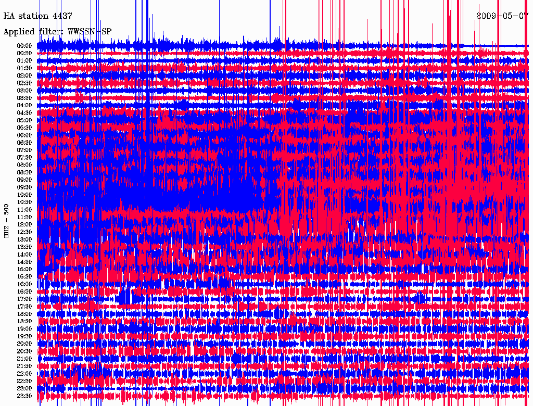
Task: Select the 04:00 time label
Action: [24, 106]
